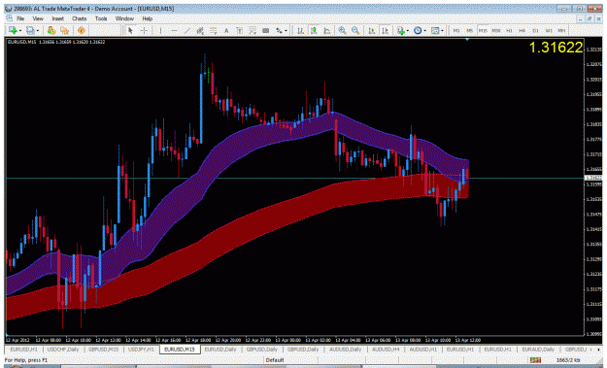
Task: Select the Fibonacci retracement tool
Action: [x=214, y=30]
